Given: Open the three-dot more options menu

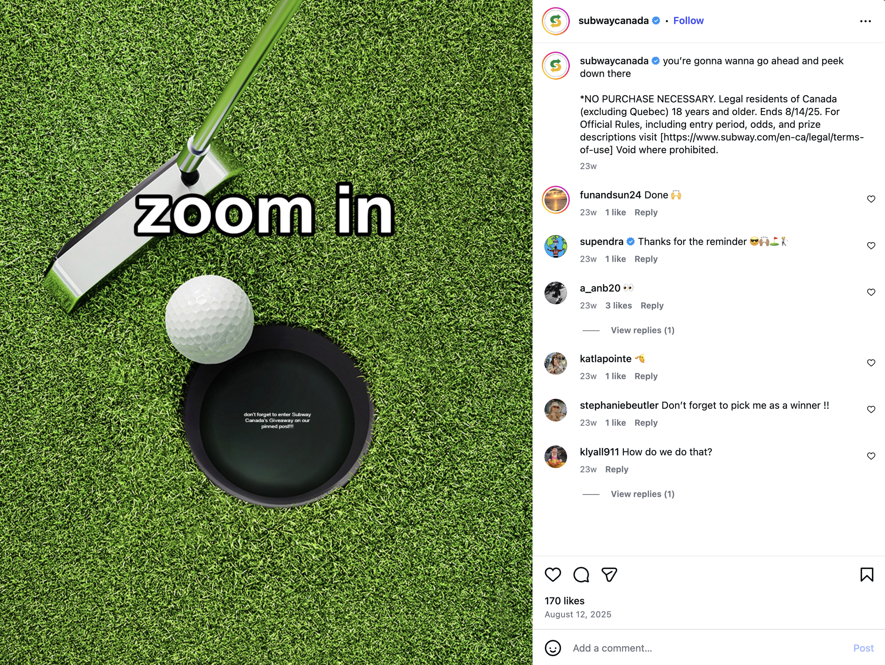Looking at the screenshot, I should [x=865, y=21].
